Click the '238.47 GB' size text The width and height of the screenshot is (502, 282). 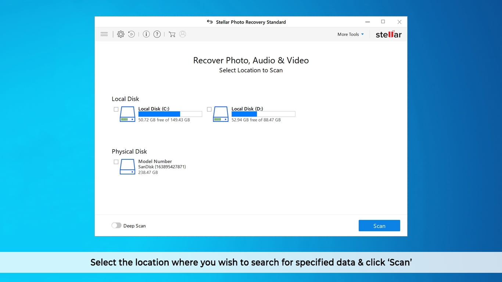click(148, 172)
